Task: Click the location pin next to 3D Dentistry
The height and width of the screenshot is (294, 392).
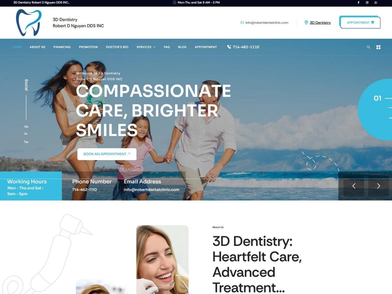Action: click(306, 23)
